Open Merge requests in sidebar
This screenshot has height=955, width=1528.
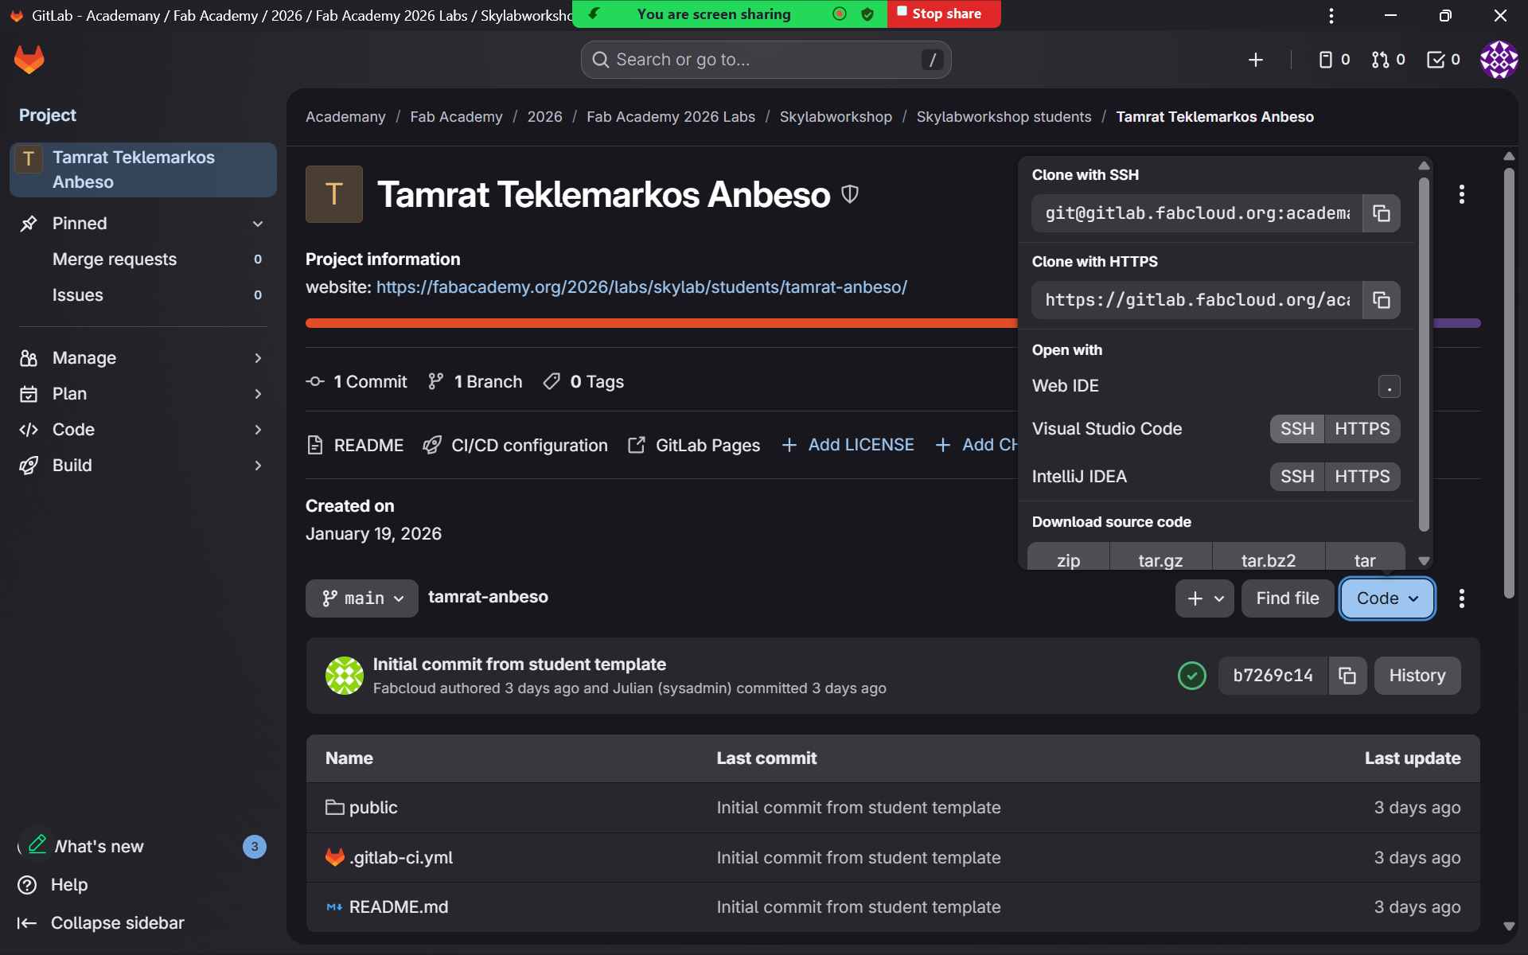(x=115, y=259)
